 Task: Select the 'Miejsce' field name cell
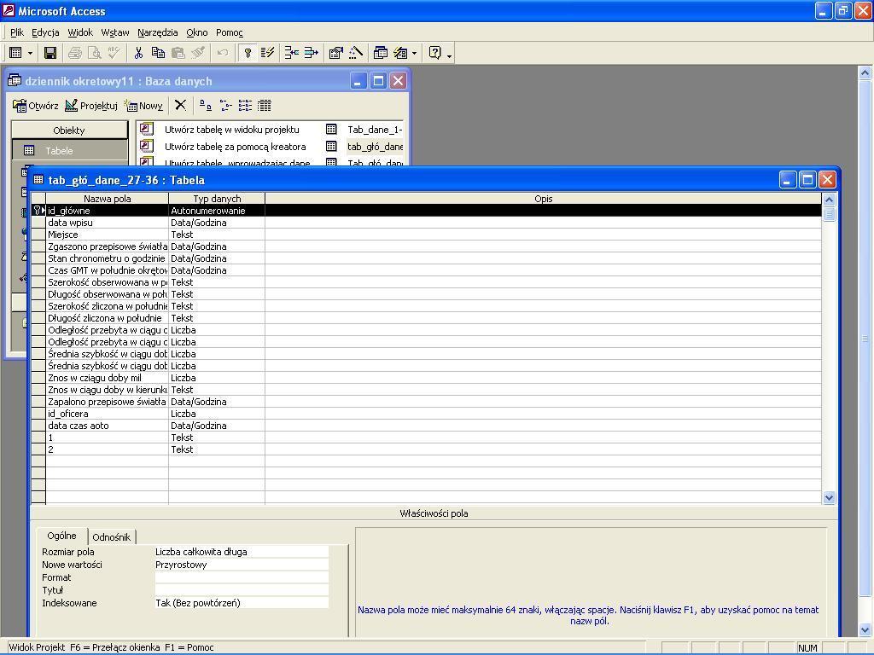[x=107, y=235]
